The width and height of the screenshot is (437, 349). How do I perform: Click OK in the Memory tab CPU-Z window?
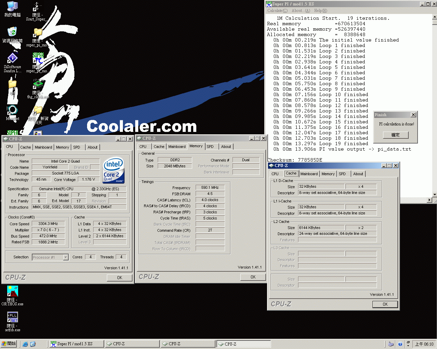click(253, 277)
